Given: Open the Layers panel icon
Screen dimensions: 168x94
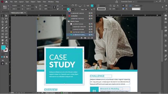Looking at the screenshot, I should click(166, 19).
